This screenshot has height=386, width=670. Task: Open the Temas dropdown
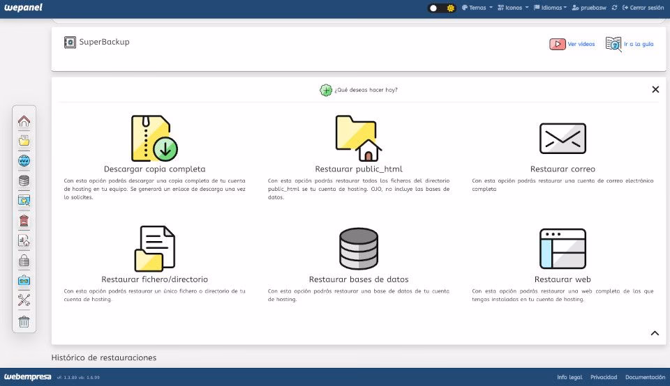[477, 8]
